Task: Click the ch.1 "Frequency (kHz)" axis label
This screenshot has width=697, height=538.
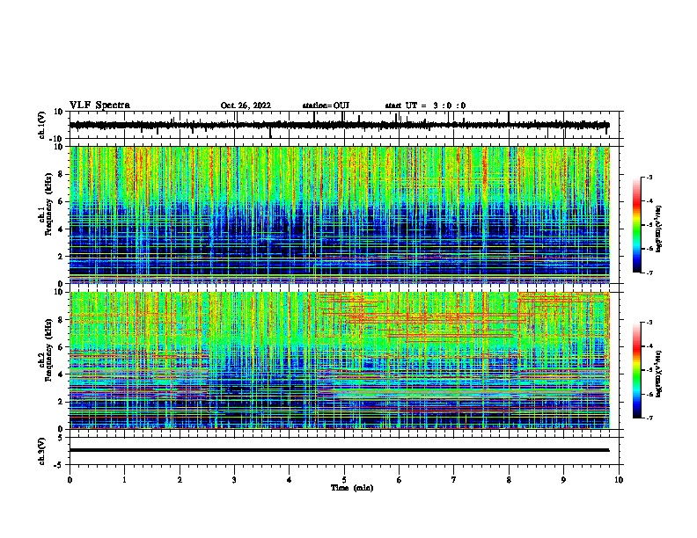Action: pos(48,205)
